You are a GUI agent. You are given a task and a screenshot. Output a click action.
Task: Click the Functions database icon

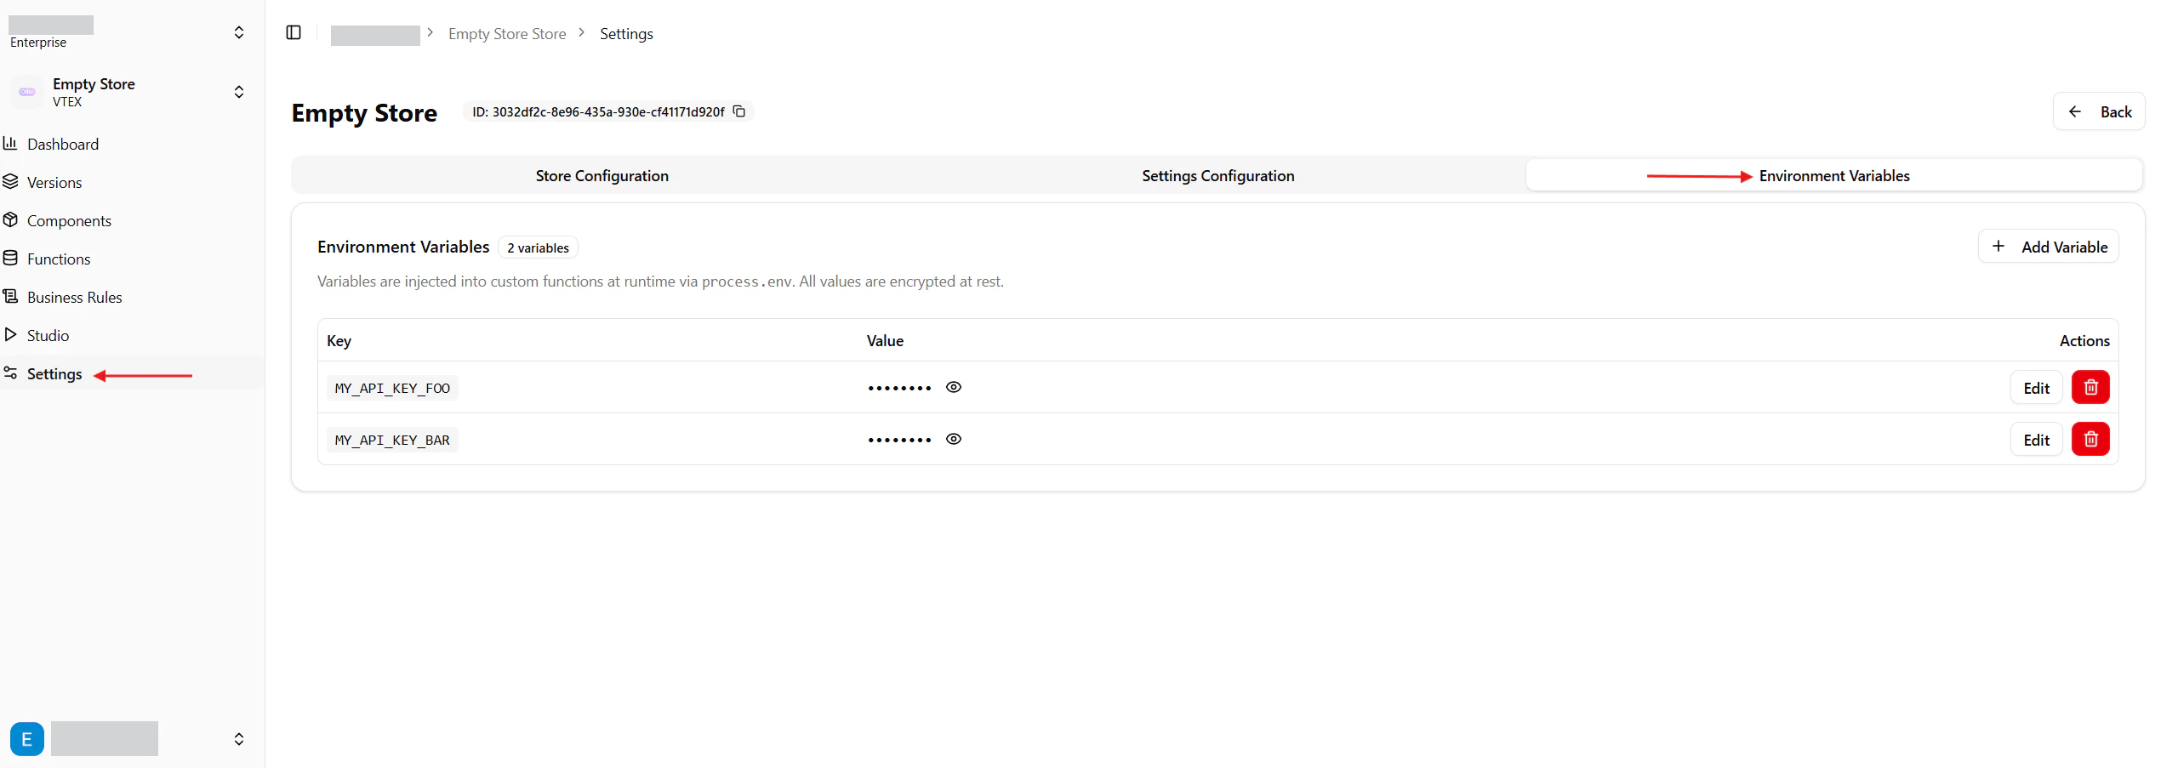[x=10, y=259]
